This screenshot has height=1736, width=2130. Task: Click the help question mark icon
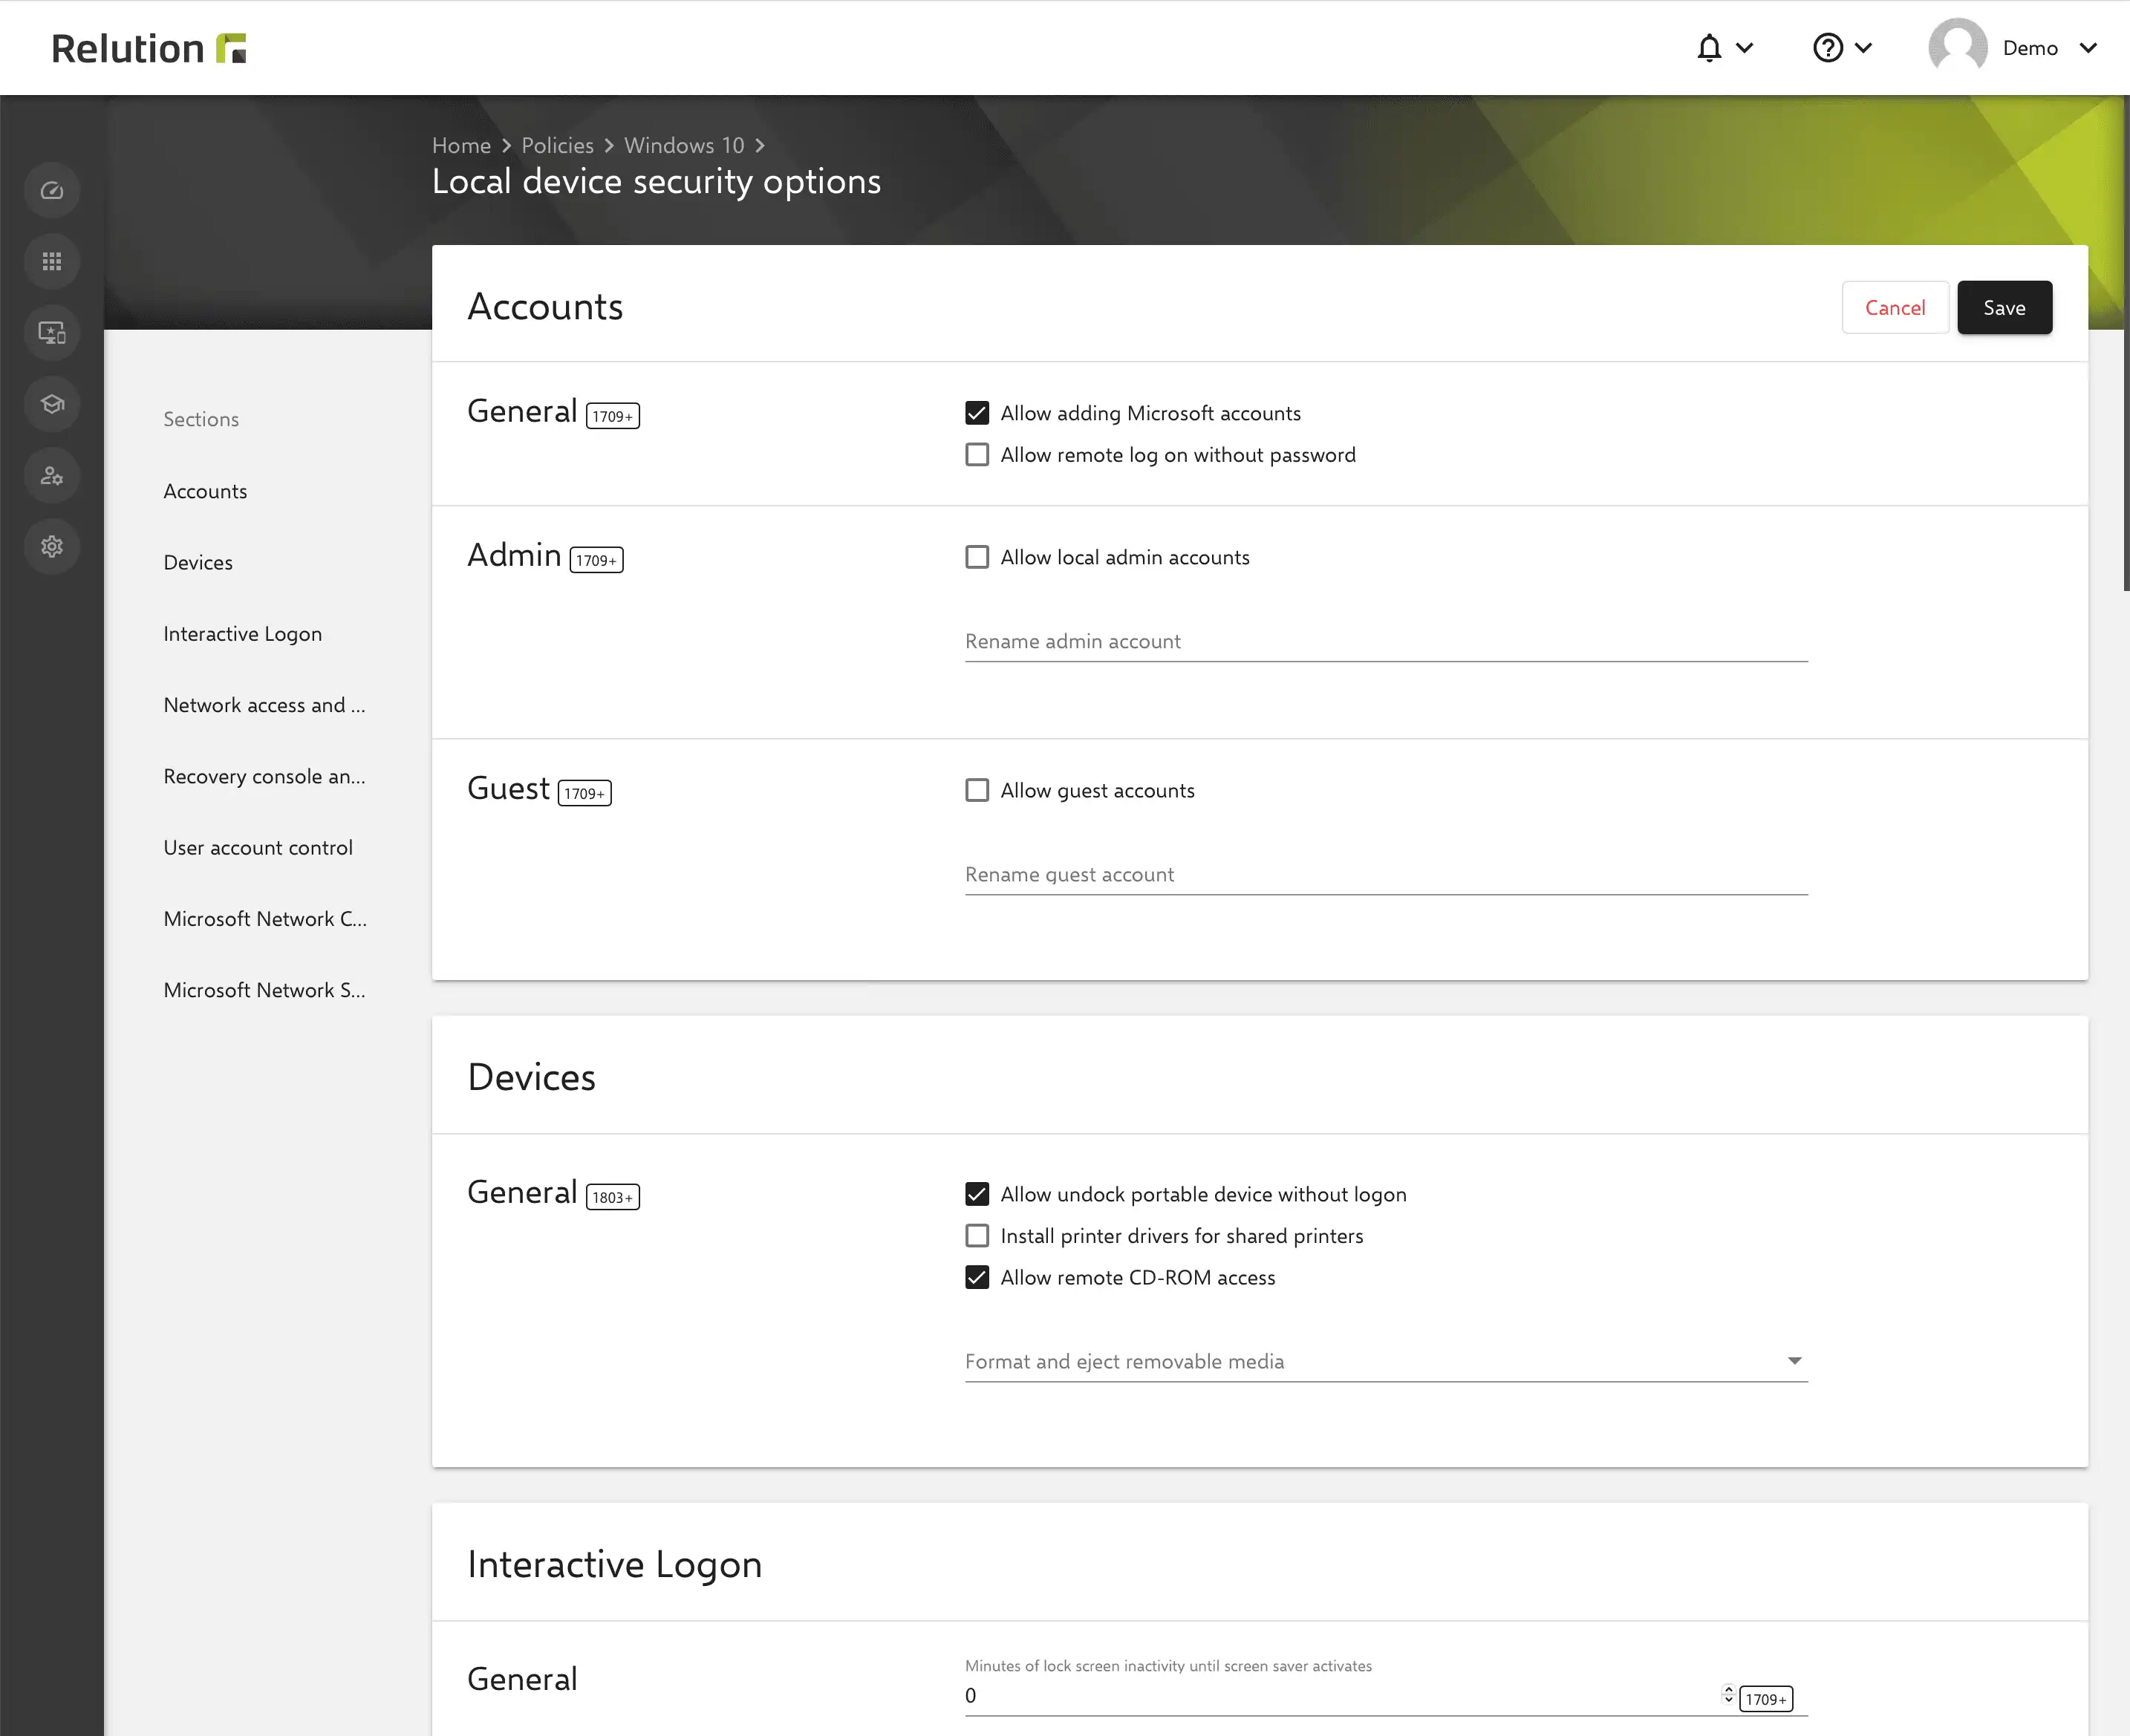coord(1827,48)
